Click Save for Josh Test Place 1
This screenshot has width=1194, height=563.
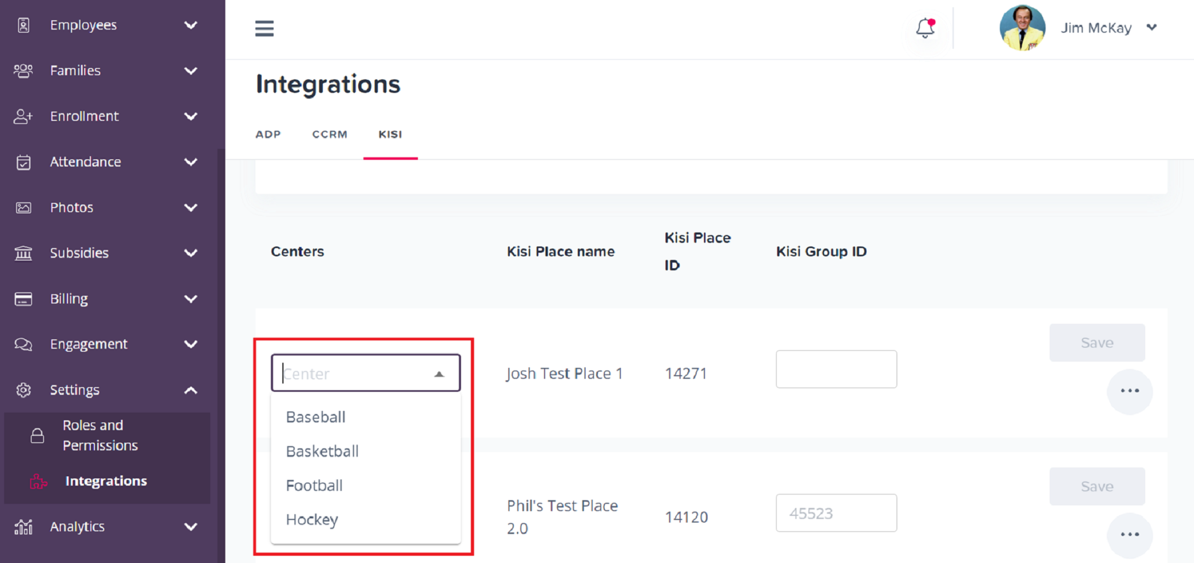[x=1097, y=342]
